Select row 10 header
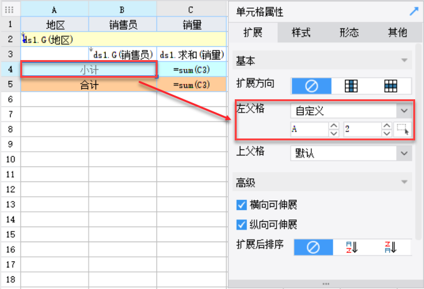 pyautogui.click(x=10, y=159)
